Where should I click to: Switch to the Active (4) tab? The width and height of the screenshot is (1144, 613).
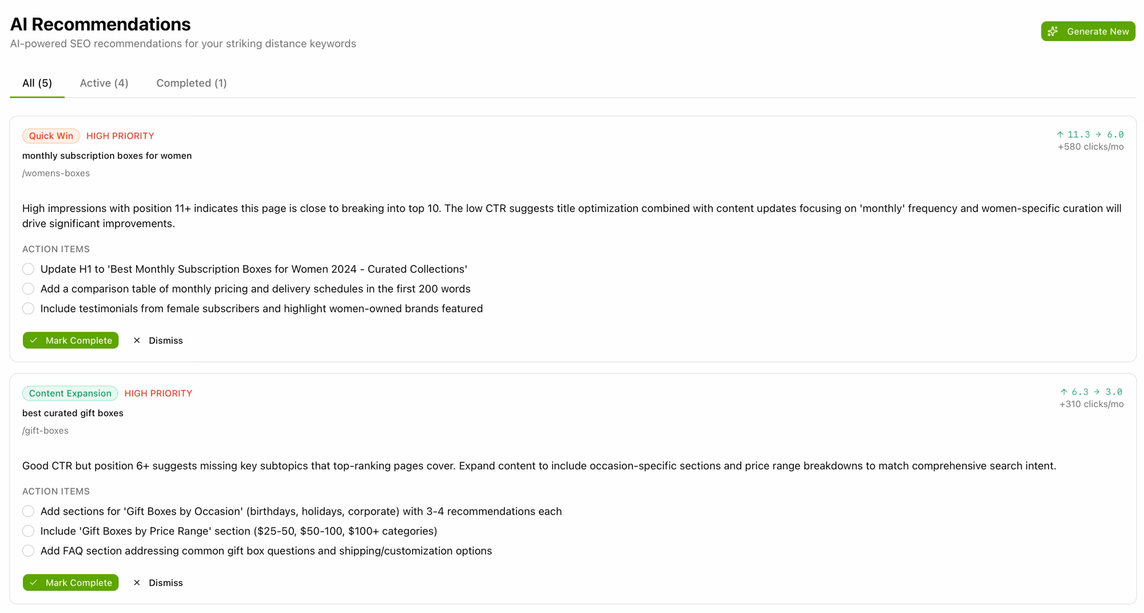[x=104, y=83]
